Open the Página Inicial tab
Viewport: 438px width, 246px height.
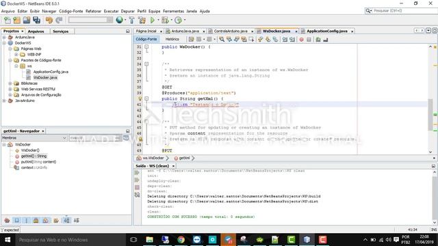146,31
